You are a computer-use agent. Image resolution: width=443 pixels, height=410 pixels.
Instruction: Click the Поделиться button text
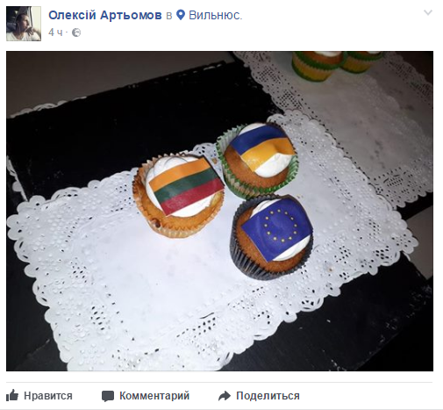[268, 396]
